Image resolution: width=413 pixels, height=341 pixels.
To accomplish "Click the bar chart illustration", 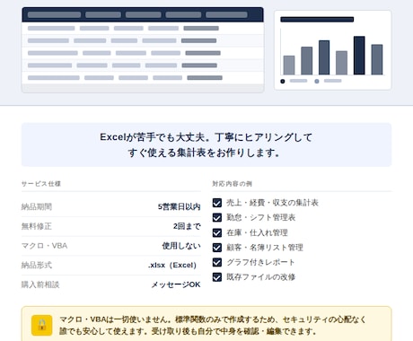I will (332, 50).
